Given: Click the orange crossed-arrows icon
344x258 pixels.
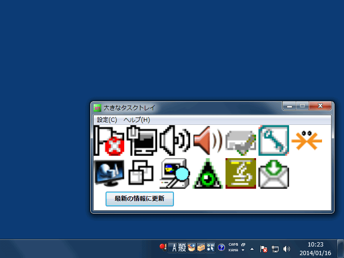Looking at the screenshot, I should tap(306, 140).
